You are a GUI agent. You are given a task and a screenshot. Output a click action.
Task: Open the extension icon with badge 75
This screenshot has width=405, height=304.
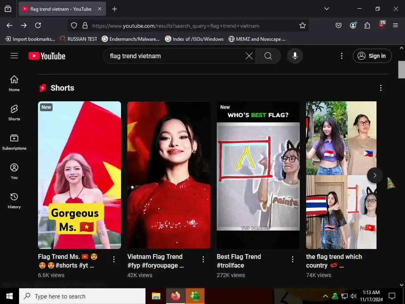382,25
